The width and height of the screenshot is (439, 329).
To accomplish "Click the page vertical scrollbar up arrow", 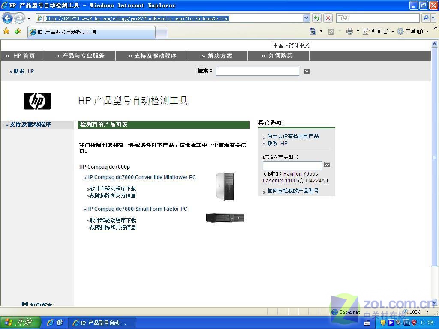I will point(435,44).
